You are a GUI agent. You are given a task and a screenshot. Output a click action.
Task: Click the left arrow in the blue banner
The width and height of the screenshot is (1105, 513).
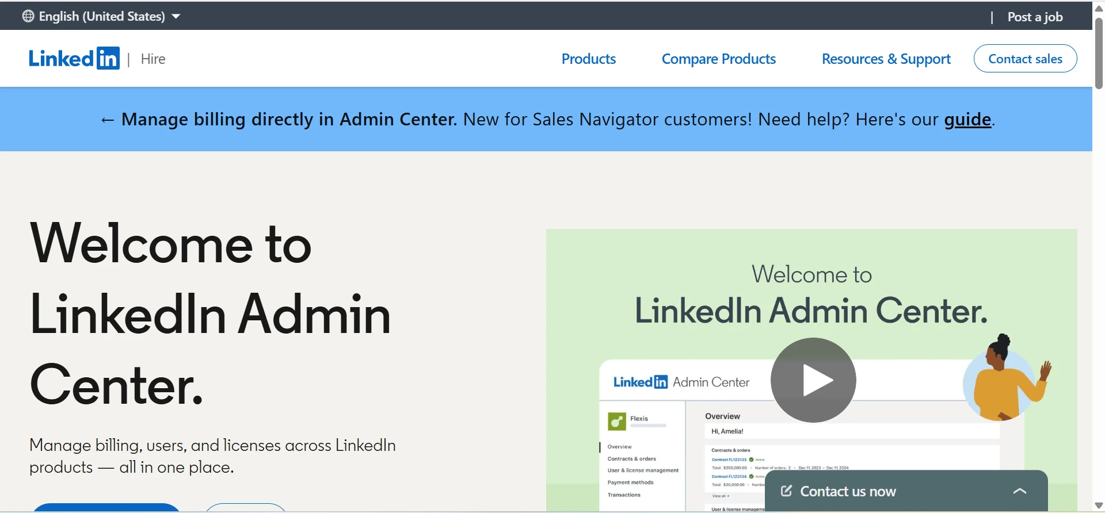click(108, 120)
